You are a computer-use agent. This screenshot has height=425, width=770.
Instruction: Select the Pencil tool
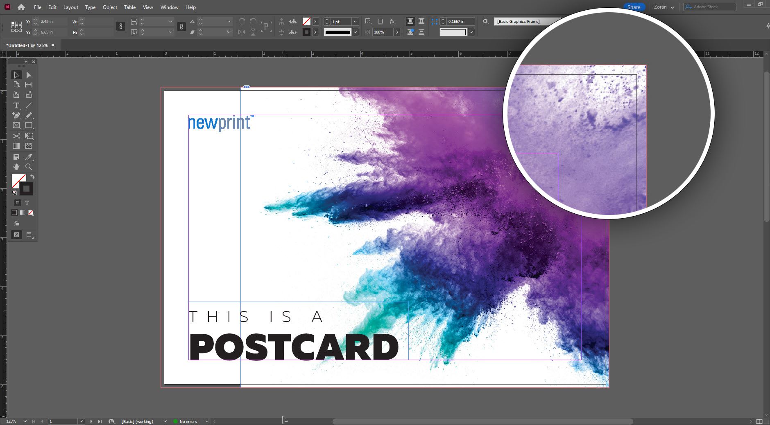point(29,116)
